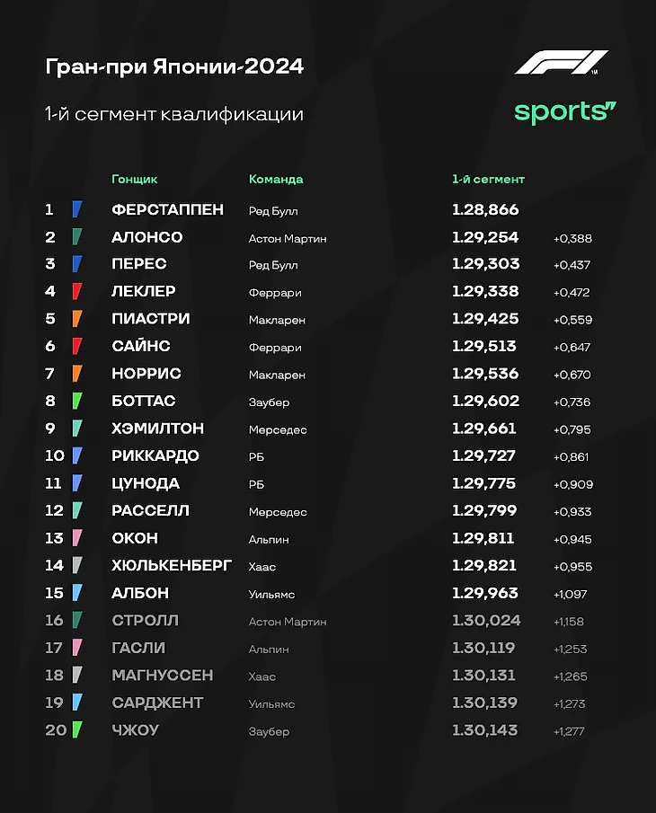The width and height of the screenshot is (656, 813).
Task: Click Hülkenberg's grey Haas team marker
Action: (77, 565)
